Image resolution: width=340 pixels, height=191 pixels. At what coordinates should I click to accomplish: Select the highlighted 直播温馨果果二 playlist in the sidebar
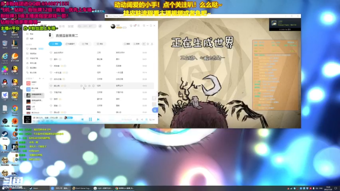(x=34, y=95)
